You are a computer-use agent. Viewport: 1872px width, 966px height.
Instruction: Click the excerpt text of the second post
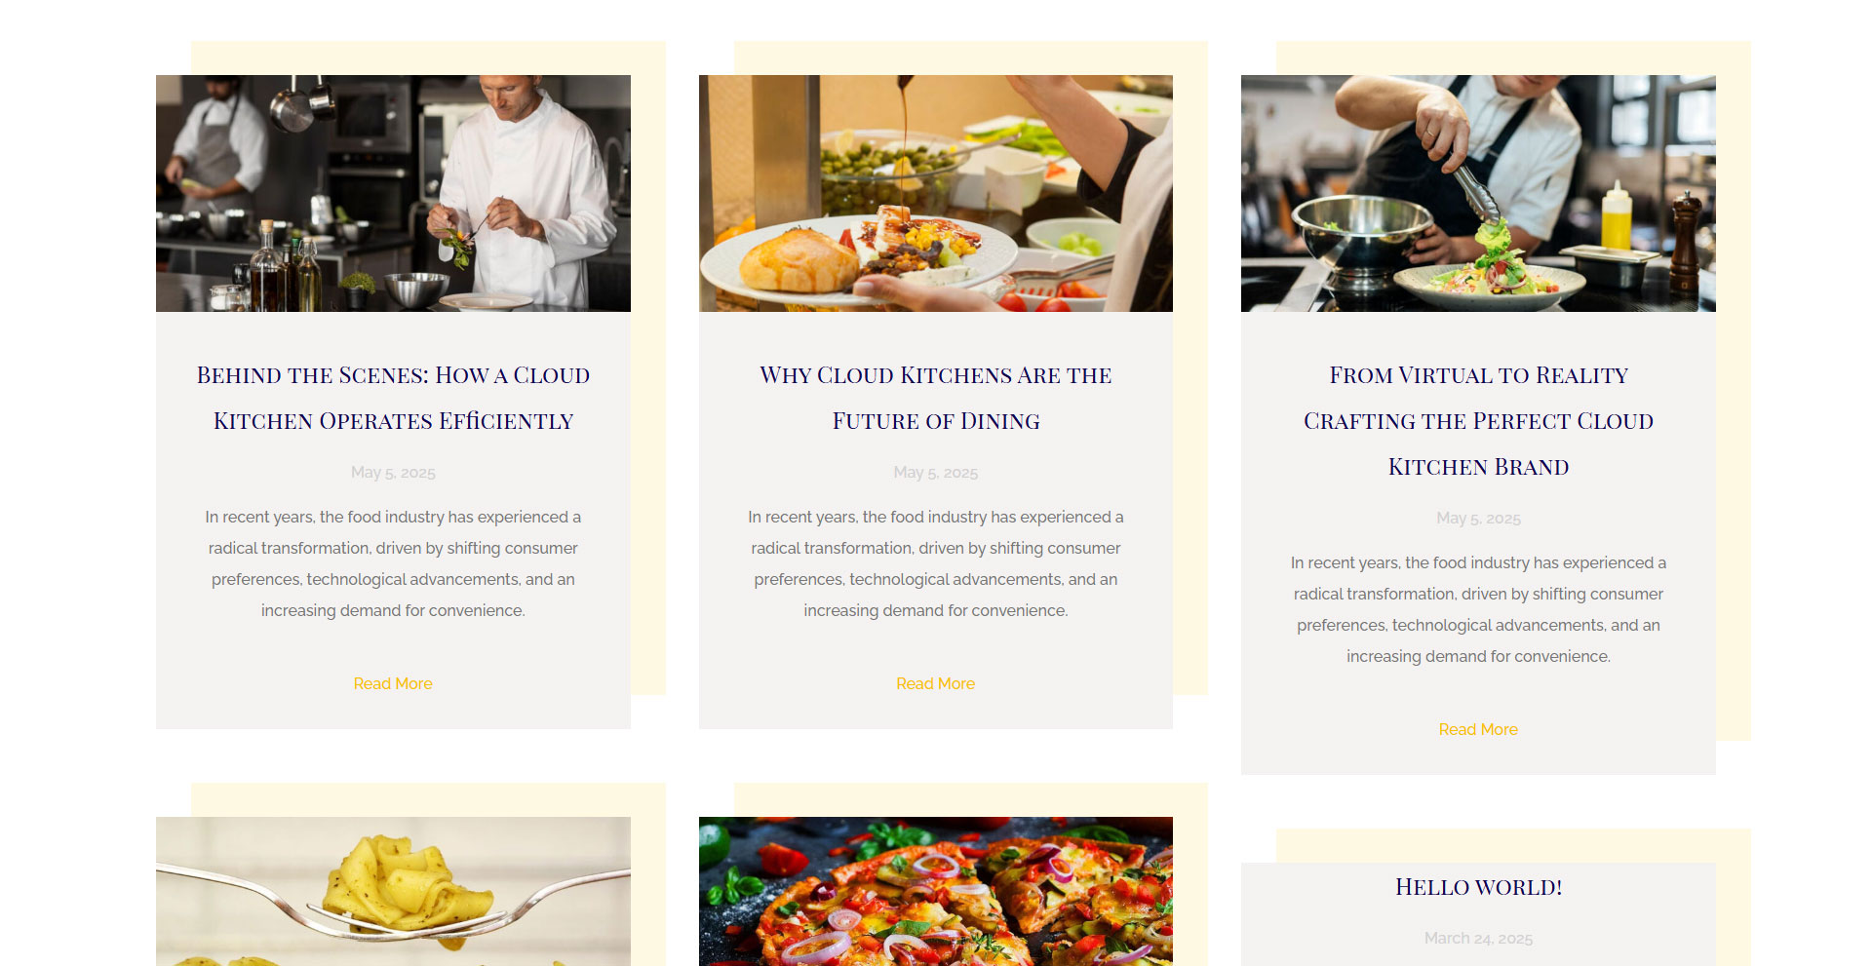936,563
